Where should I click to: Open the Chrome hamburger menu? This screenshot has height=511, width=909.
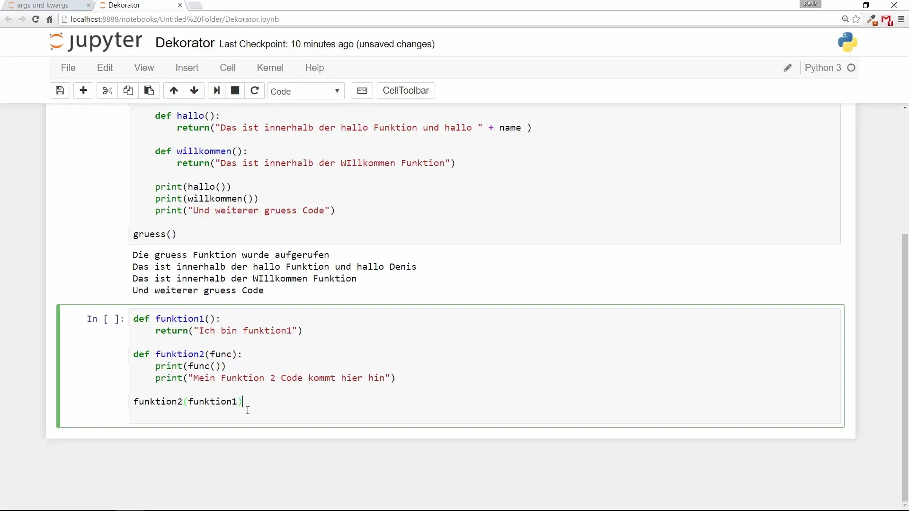point(901,19)
